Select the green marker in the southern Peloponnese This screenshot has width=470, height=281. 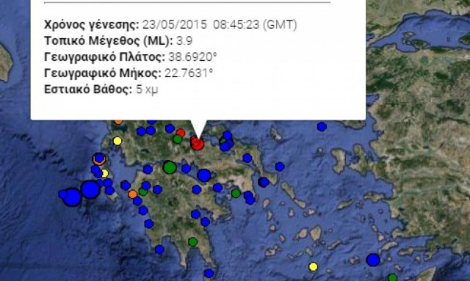(x=193, y=241)
